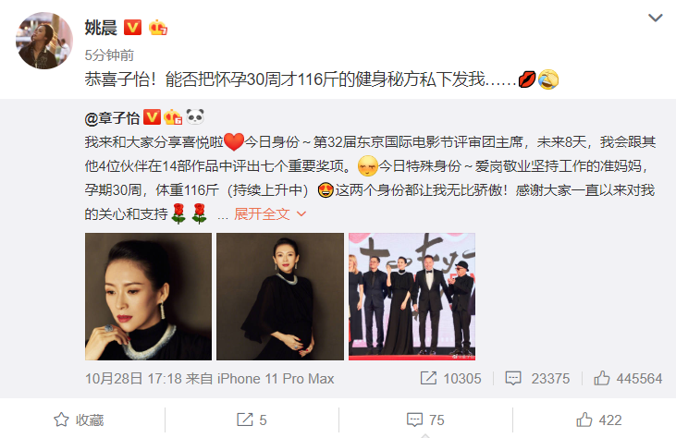This screenshot has width=676, height=438.
Task: Open the black dress maternity photo thumbnail
Action: 280,297
